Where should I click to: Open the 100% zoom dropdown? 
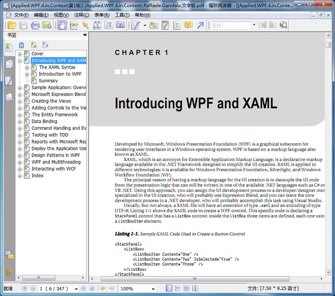[x=153, y=289]
